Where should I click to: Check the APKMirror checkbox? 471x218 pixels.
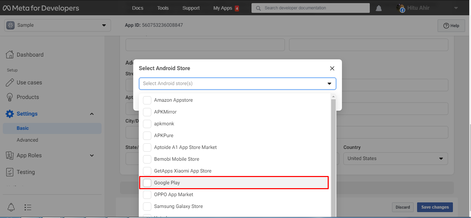pyautogui.click(x=147, y=112)
